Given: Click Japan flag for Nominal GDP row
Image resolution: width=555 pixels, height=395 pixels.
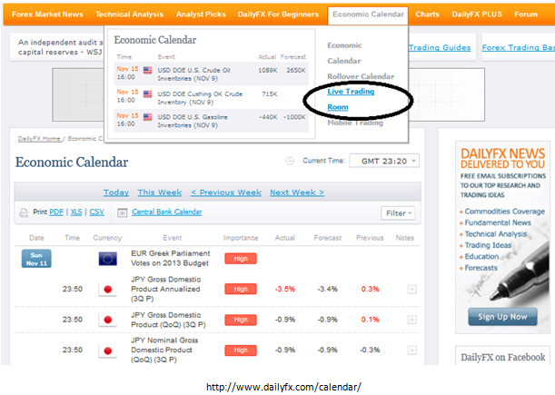Looking at the screenshot, I should click(x=107, y=351).
